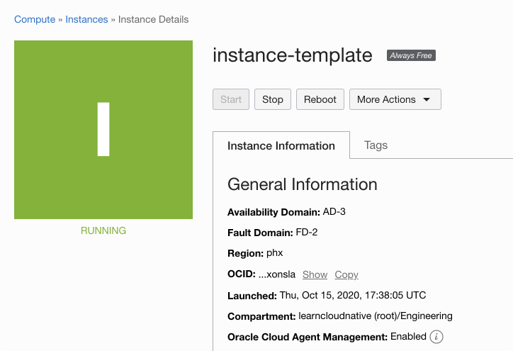The height and width of the screenshot is (351, 513).
Task: Click the instance-template title
Action: [x=293, y=55]
